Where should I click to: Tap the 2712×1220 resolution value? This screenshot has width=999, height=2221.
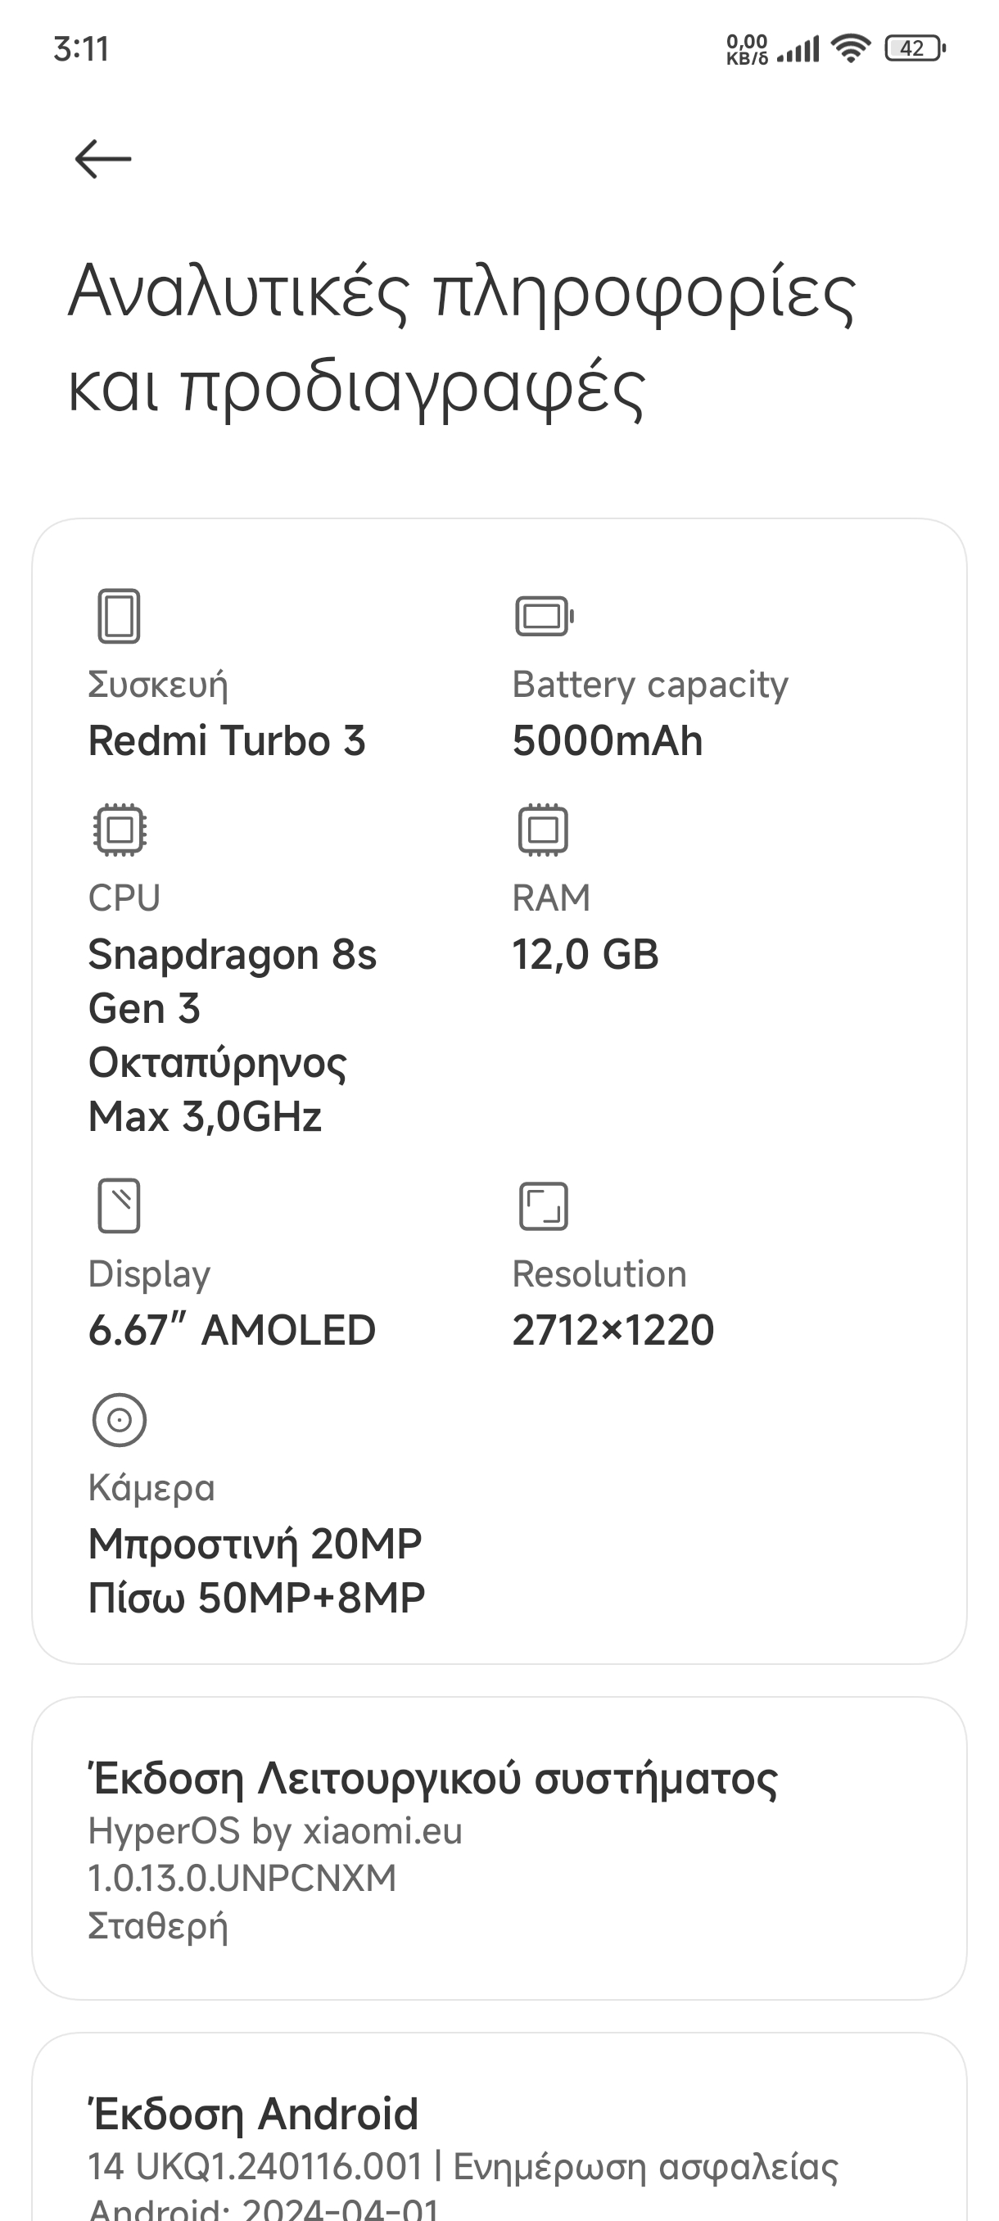613,1329
